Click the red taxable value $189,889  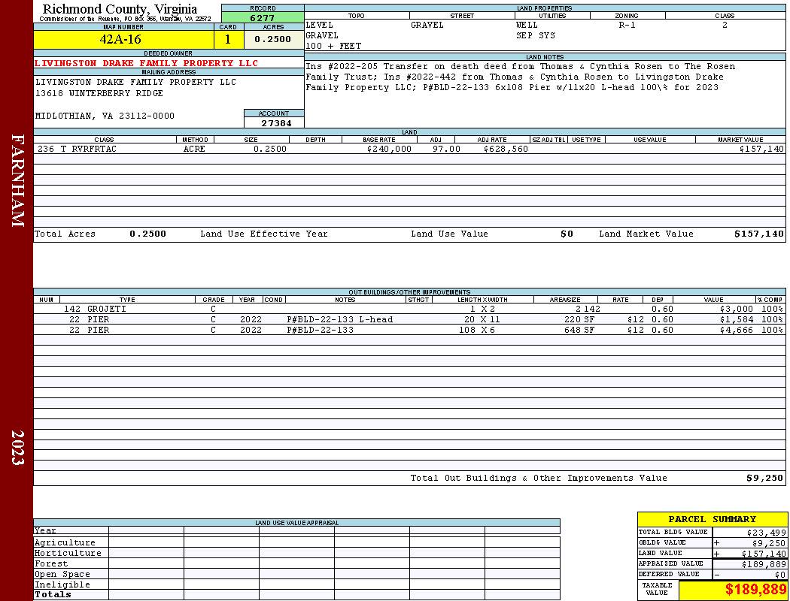click(x=755, y=590)
